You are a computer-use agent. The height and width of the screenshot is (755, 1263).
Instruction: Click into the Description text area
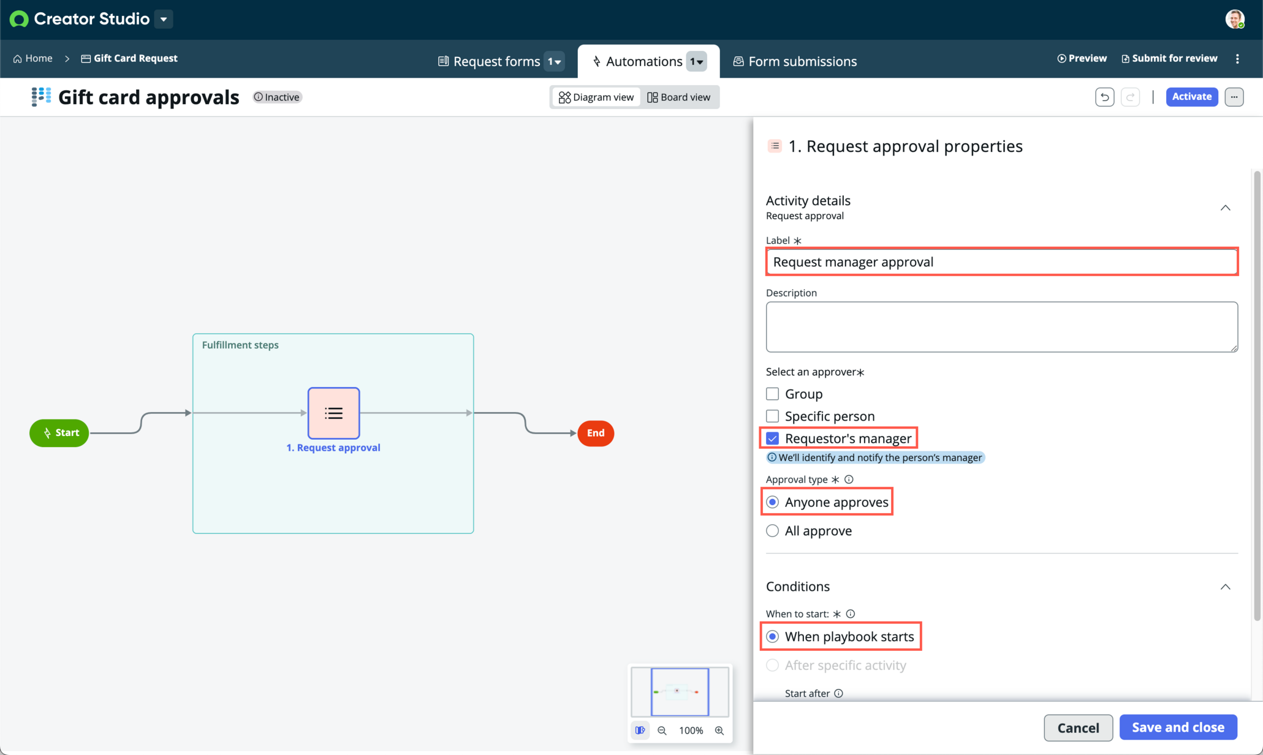[1001, 326]
